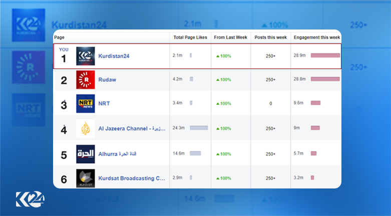This screenshot has width=391, height=216.
Task: Click Kurdistan24's 2.1m page likes value
Action: (177, 55)
